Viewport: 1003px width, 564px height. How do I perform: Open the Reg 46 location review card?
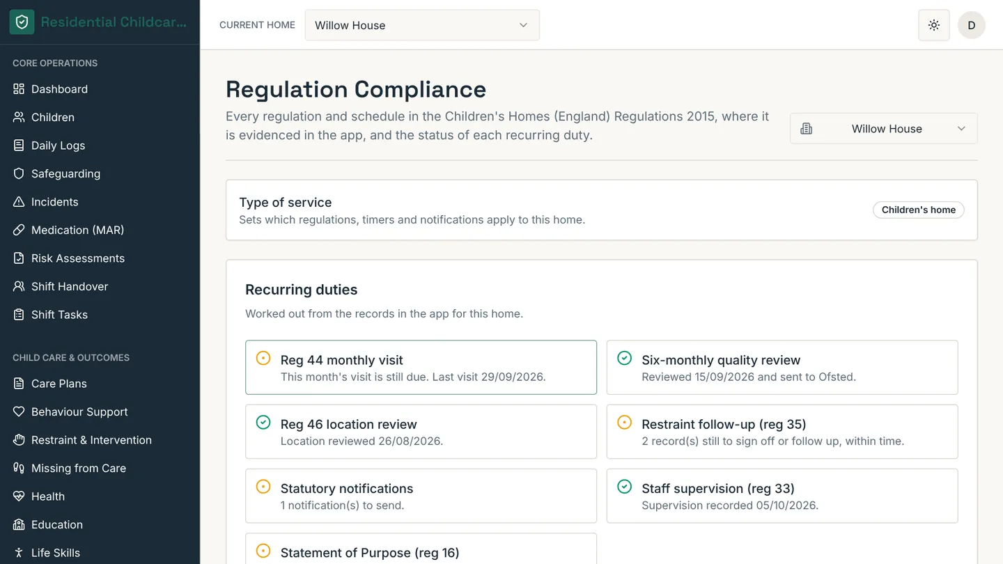[421, 432]
